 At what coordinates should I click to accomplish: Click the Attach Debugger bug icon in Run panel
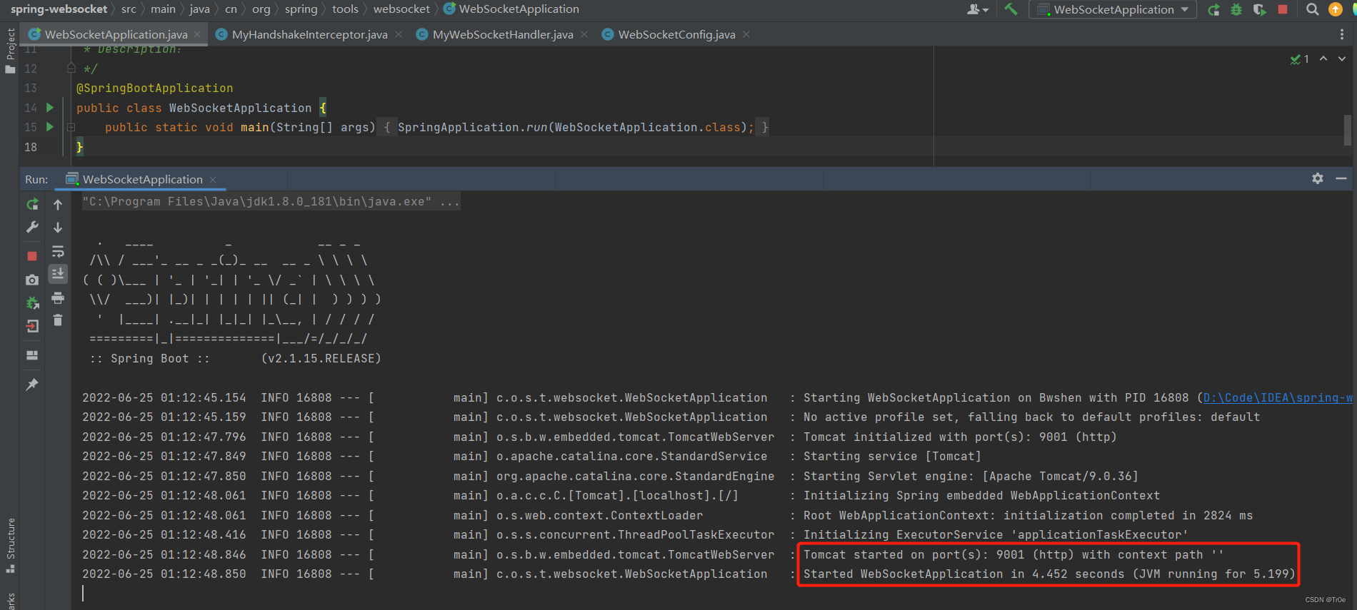[x=32, y=303]
